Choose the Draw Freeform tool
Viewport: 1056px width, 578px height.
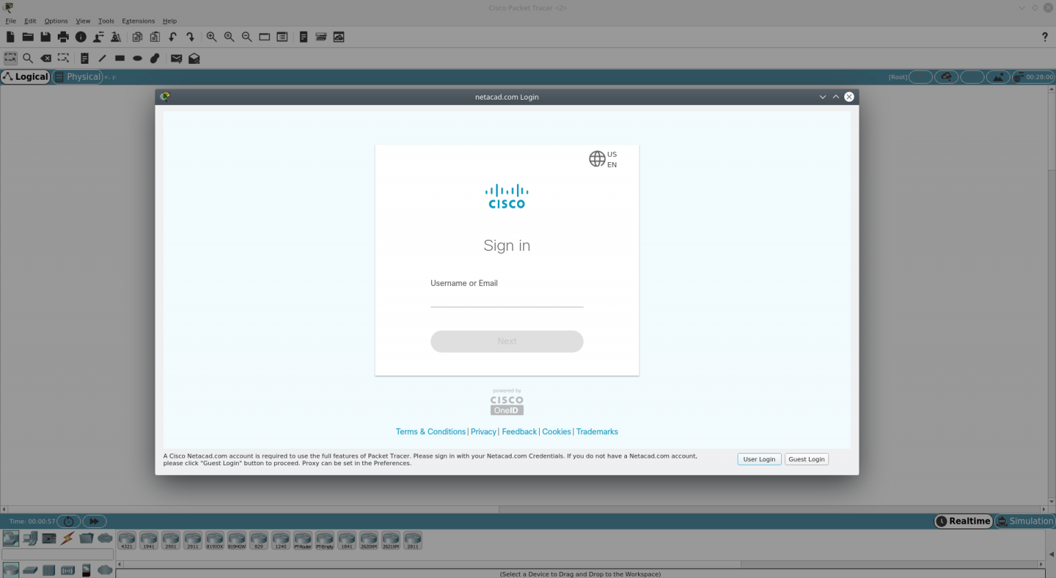[155, 58]
